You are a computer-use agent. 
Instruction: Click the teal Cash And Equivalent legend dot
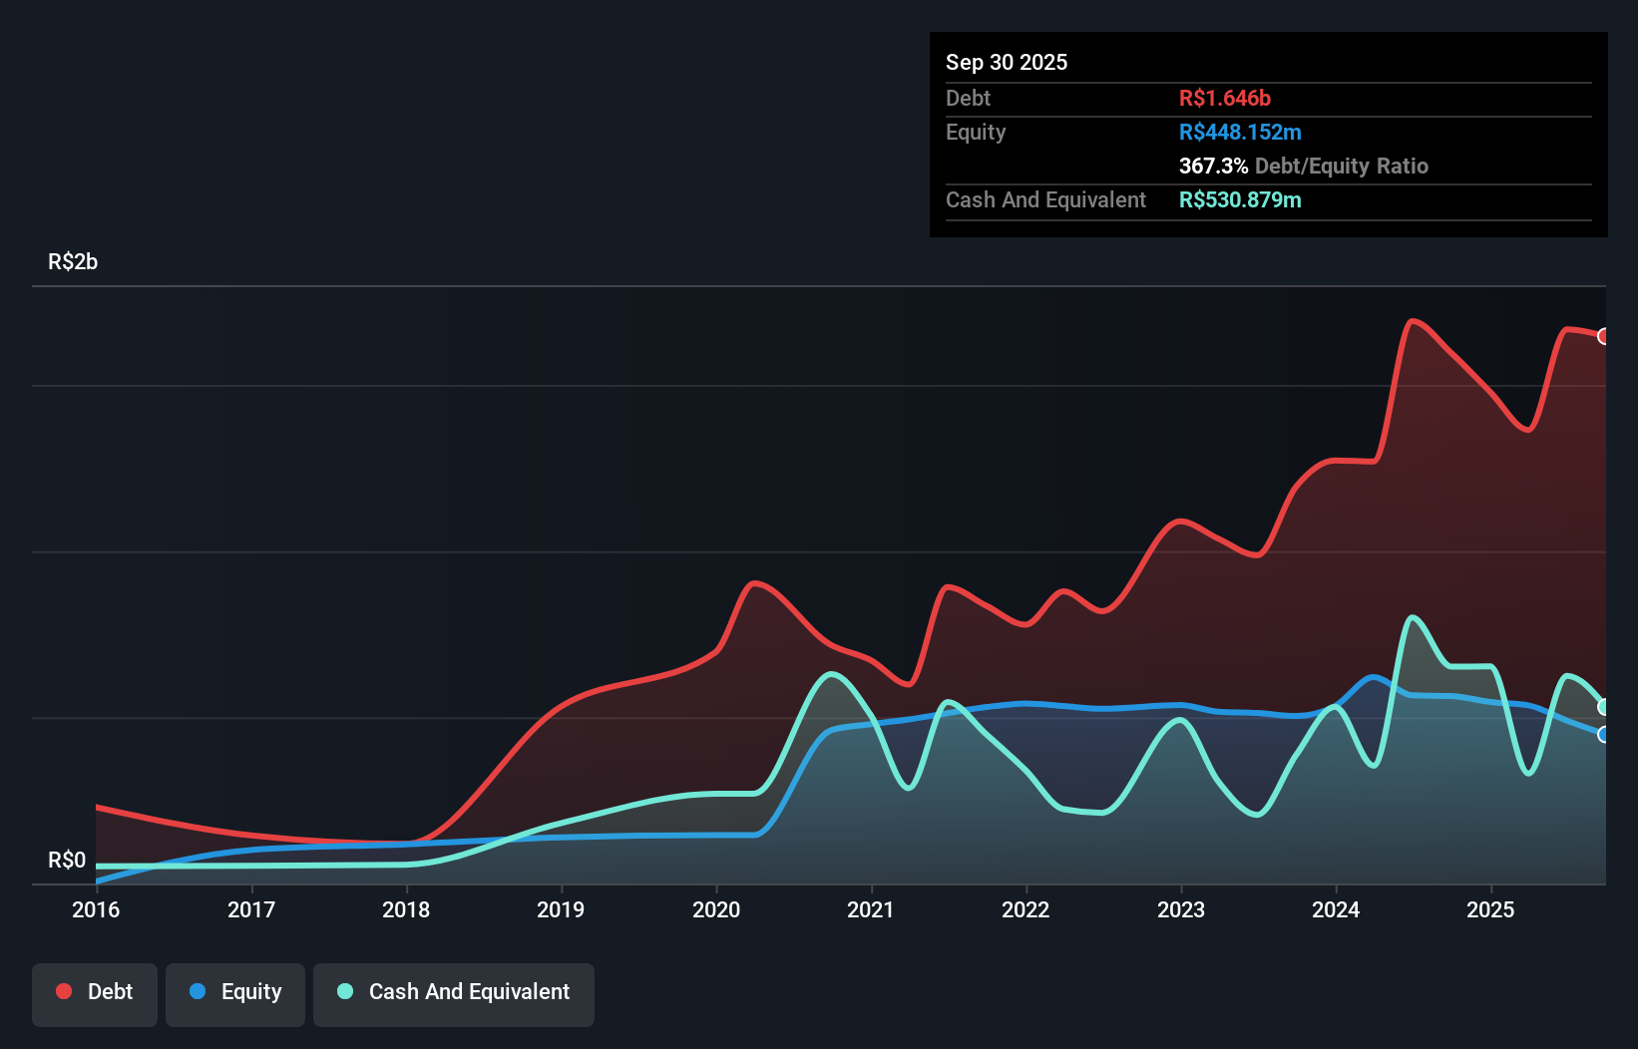[343, 991]
